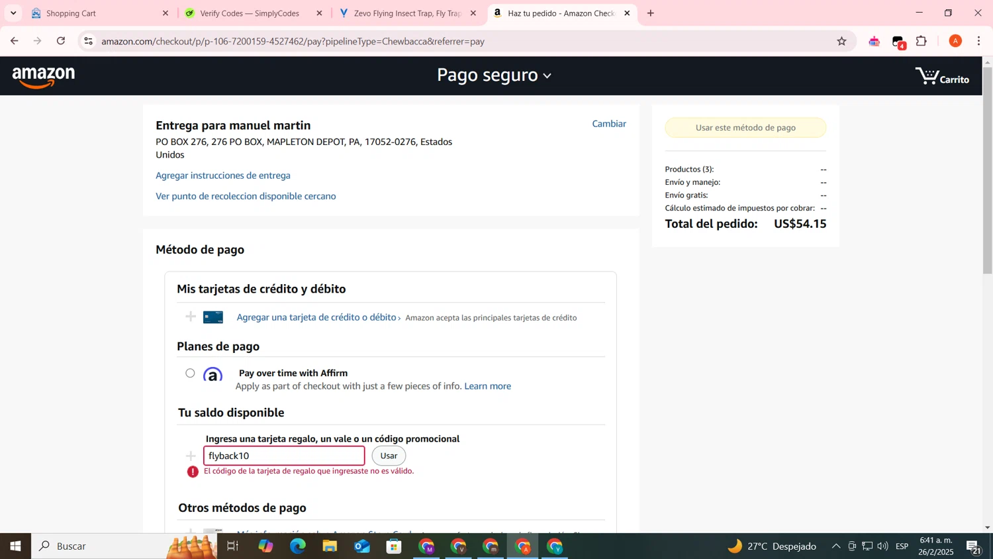Click Usar button to apply code
The image size is (993, 559).
tap(389, 456)
